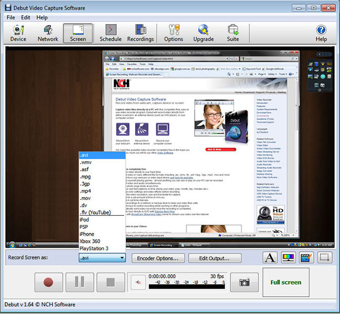
Task: Choose .mp4 from the format list
Action: (86, 192)
